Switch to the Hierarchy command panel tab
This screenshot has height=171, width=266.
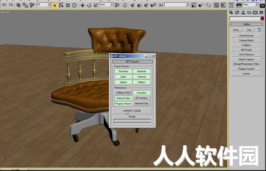(x=243, y=13)
